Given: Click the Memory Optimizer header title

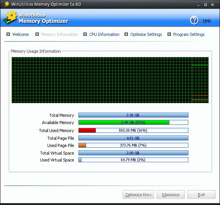Looking at the screenshot, I should (x=43, y=21).
